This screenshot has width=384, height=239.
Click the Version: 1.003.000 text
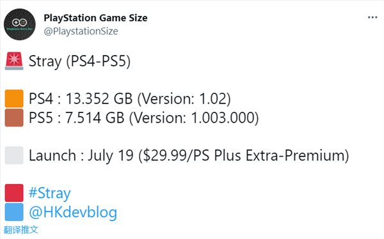(195, 118)
